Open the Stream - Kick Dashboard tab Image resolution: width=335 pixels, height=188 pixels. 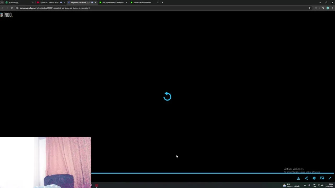tap(144, 2)
